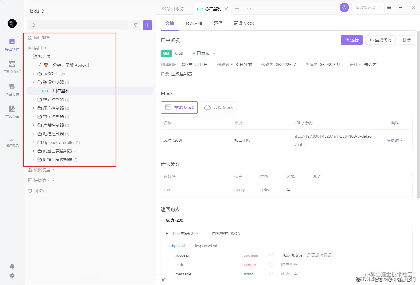Click the 生成代码 button
This screenshot has width=420, height=285.
380,40
